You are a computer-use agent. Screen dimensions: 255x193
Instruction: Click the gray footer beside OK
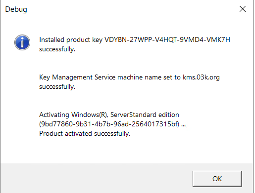pyautogui.click(x=96, y=178)
